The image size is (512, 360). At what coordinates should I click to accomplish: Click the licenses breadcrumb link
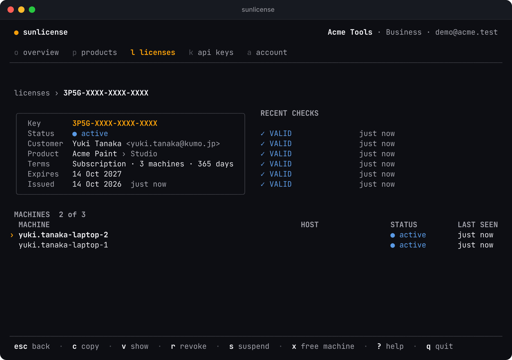tap(32, 93)
